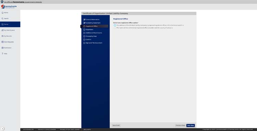
Task: Click the 'Select one registered office option' label
Action: pos(126,23)
